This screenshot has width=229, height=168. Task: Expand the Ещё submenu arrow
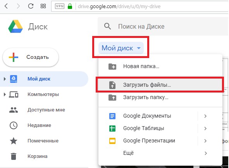[206, 153]
